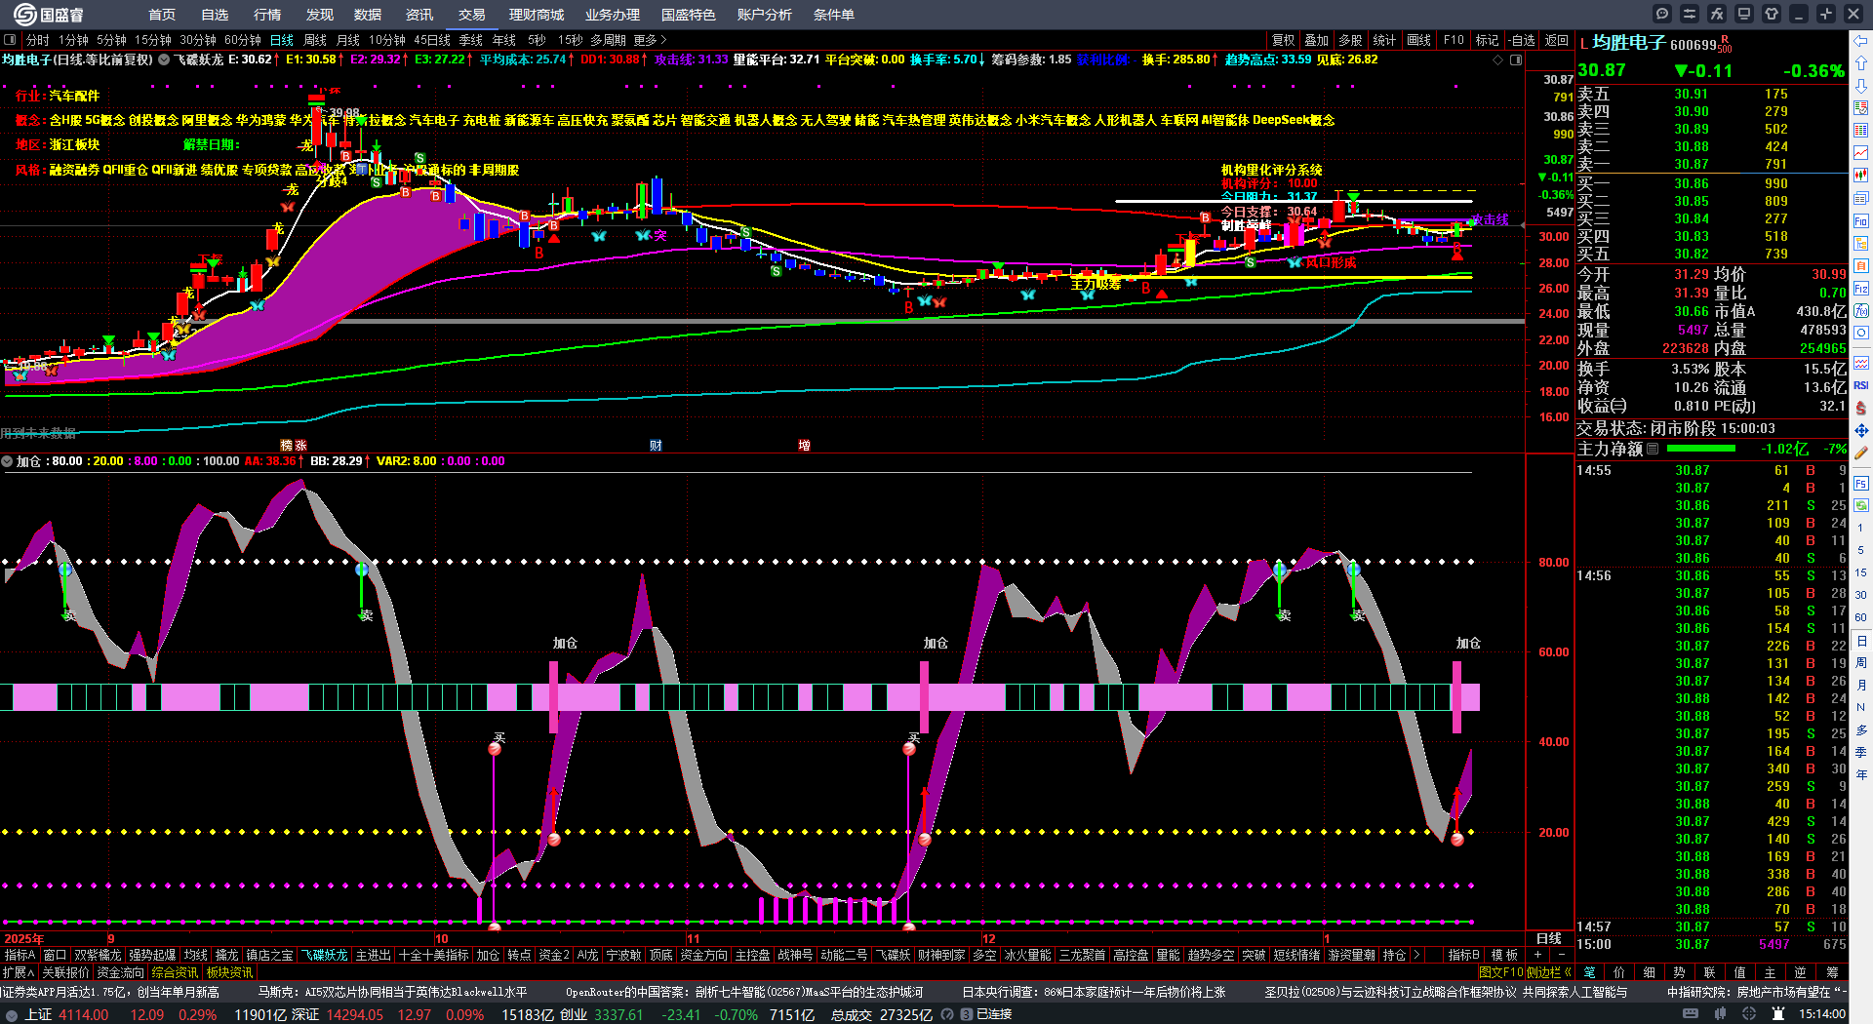
Task: Toggle the small square box left of 分时
Action: [10, 40]
